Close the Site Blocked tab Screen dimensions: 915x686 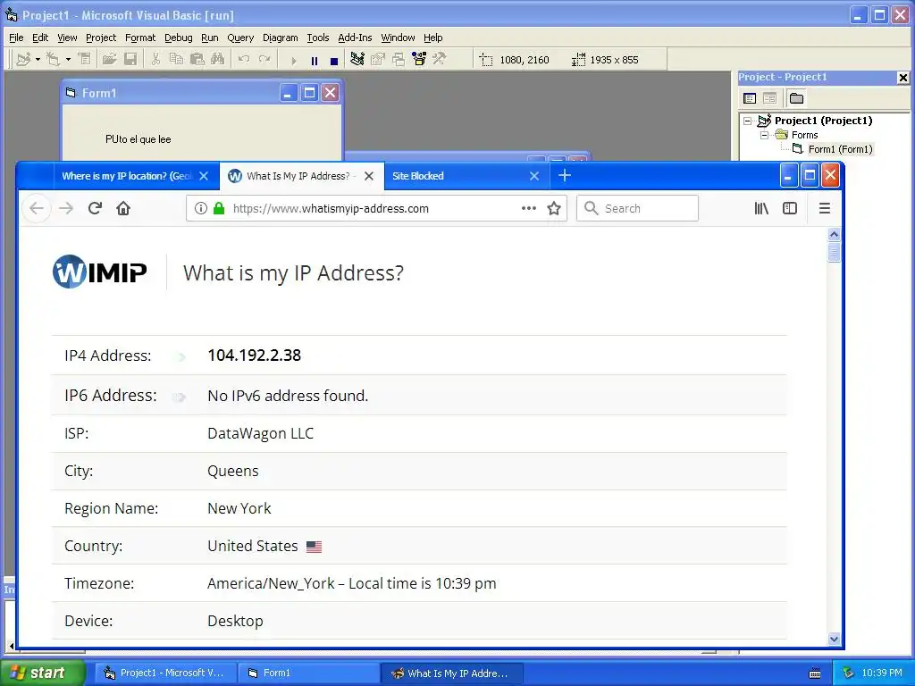(x=534, y=176)
